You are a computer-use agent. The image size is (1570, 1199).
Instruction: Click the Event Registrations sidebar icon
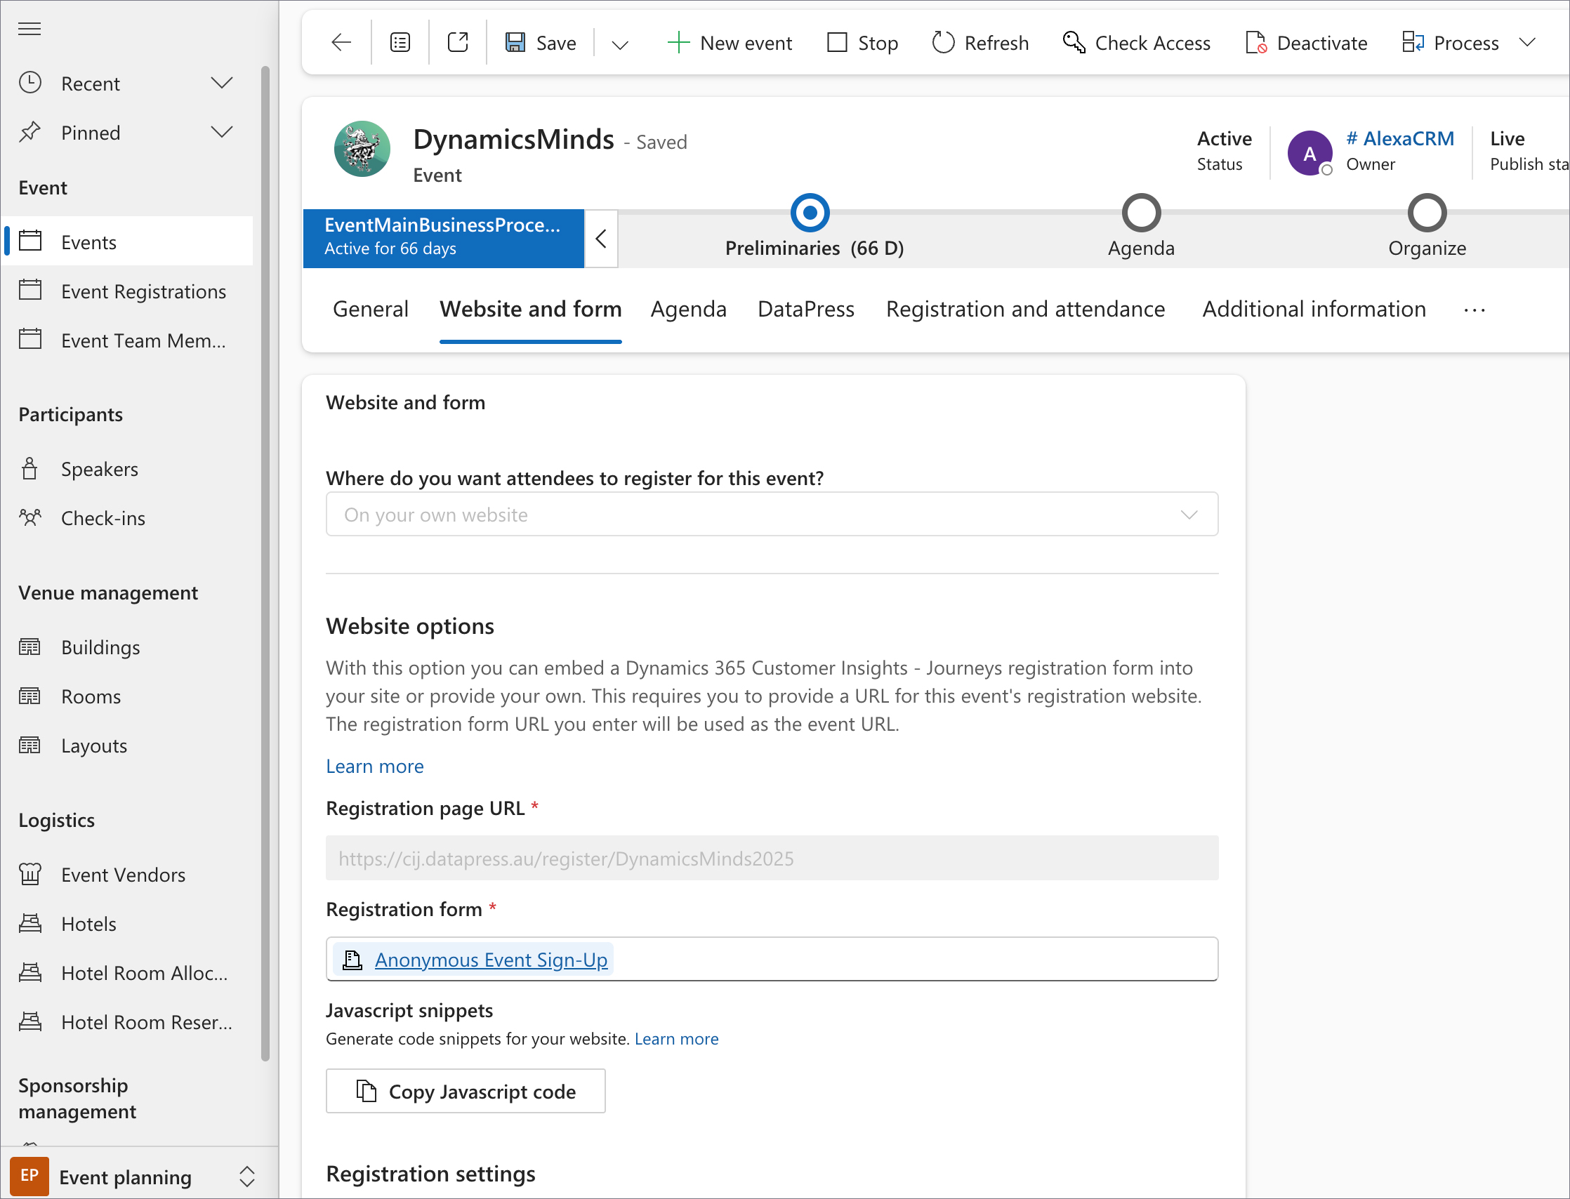29,291
